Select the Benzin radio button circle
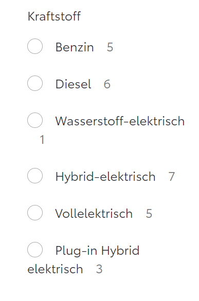Viewport: 199px width, 301px height. click(35, 46)
